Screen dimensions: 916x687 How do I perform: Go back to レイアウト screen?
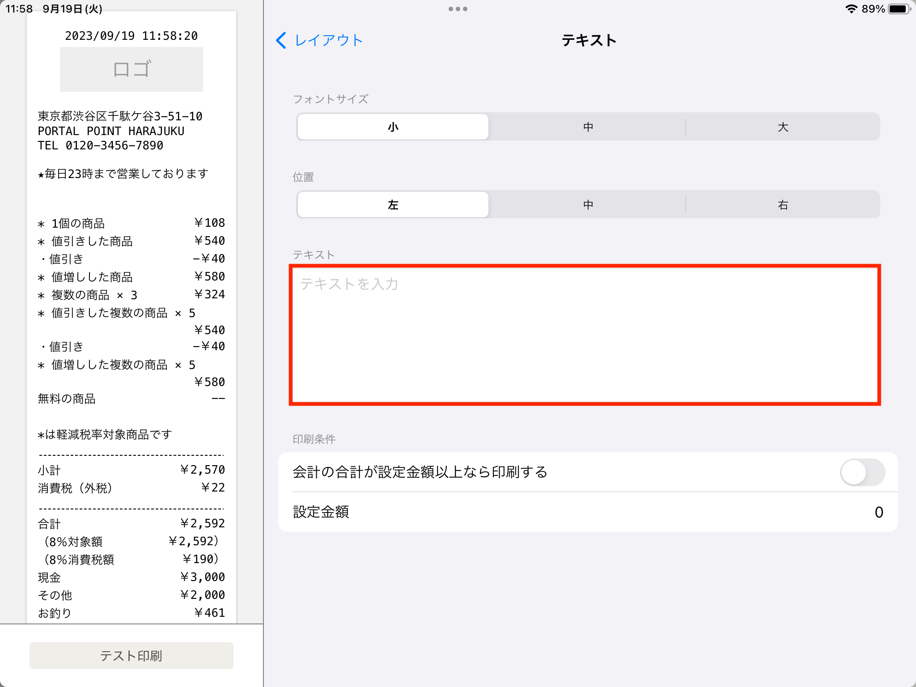click(x=319, y=40)
